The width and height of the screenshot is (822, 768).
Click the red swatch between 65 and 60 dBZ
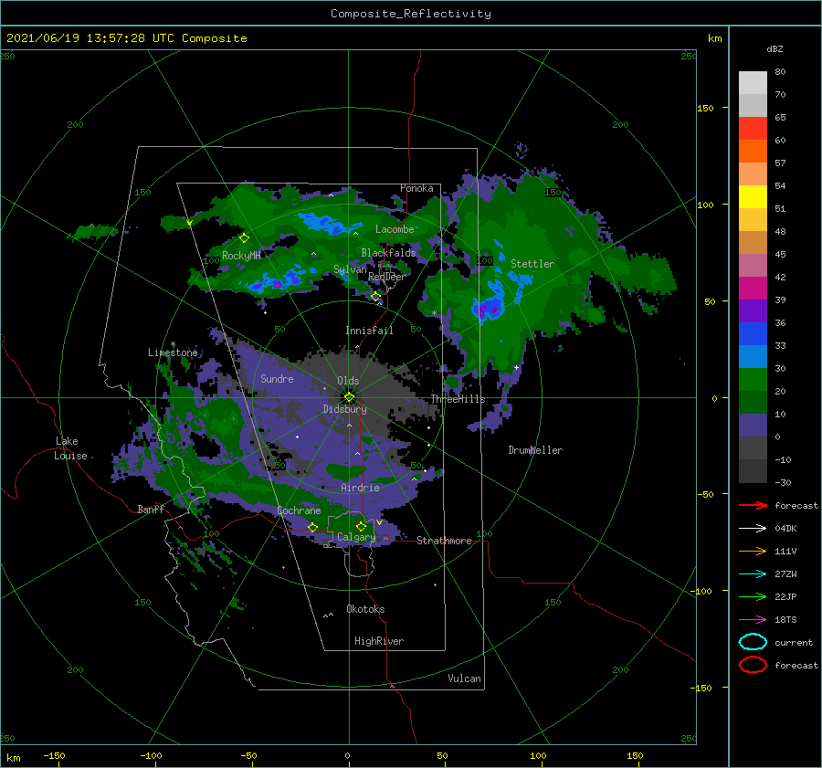753,129
